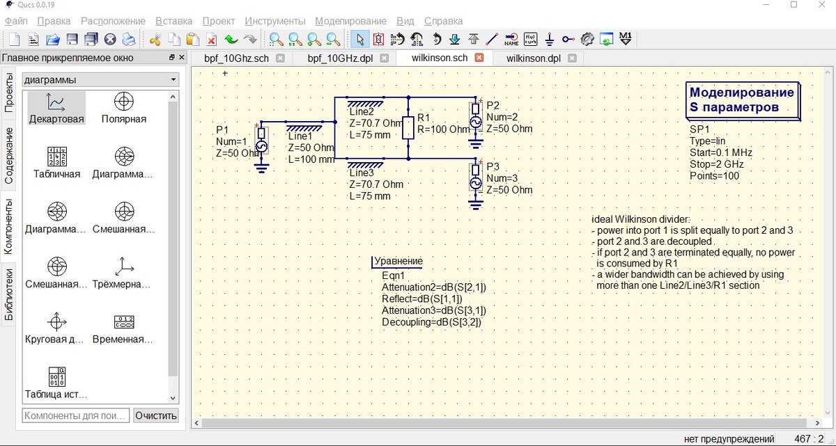Open the Расположение menu
This screenshot has height=446, width=836.
click(113, 21)
